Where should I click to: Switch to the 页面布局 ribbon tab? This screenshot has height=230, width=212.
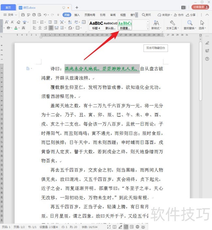[x=90, y=15]
